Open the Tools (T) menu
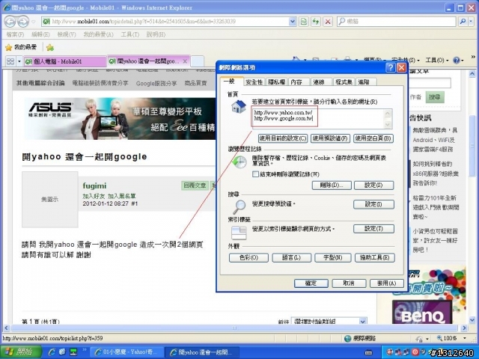The image size is (479, 359). [x=129, y=34]
